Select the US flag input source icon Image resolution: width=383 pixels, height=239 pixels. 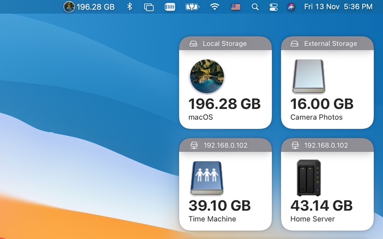tap(236, 7)
